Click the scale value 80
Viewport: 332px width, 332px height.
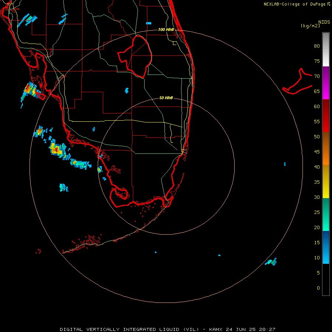(x=317, y=46)
